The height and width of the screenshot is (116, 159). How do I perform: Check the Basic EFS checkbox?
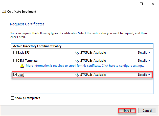pos(15,53)
